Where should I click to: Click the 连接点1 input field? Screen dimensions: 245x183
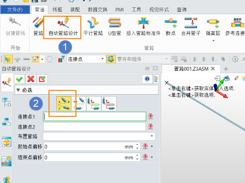(95, 116)
